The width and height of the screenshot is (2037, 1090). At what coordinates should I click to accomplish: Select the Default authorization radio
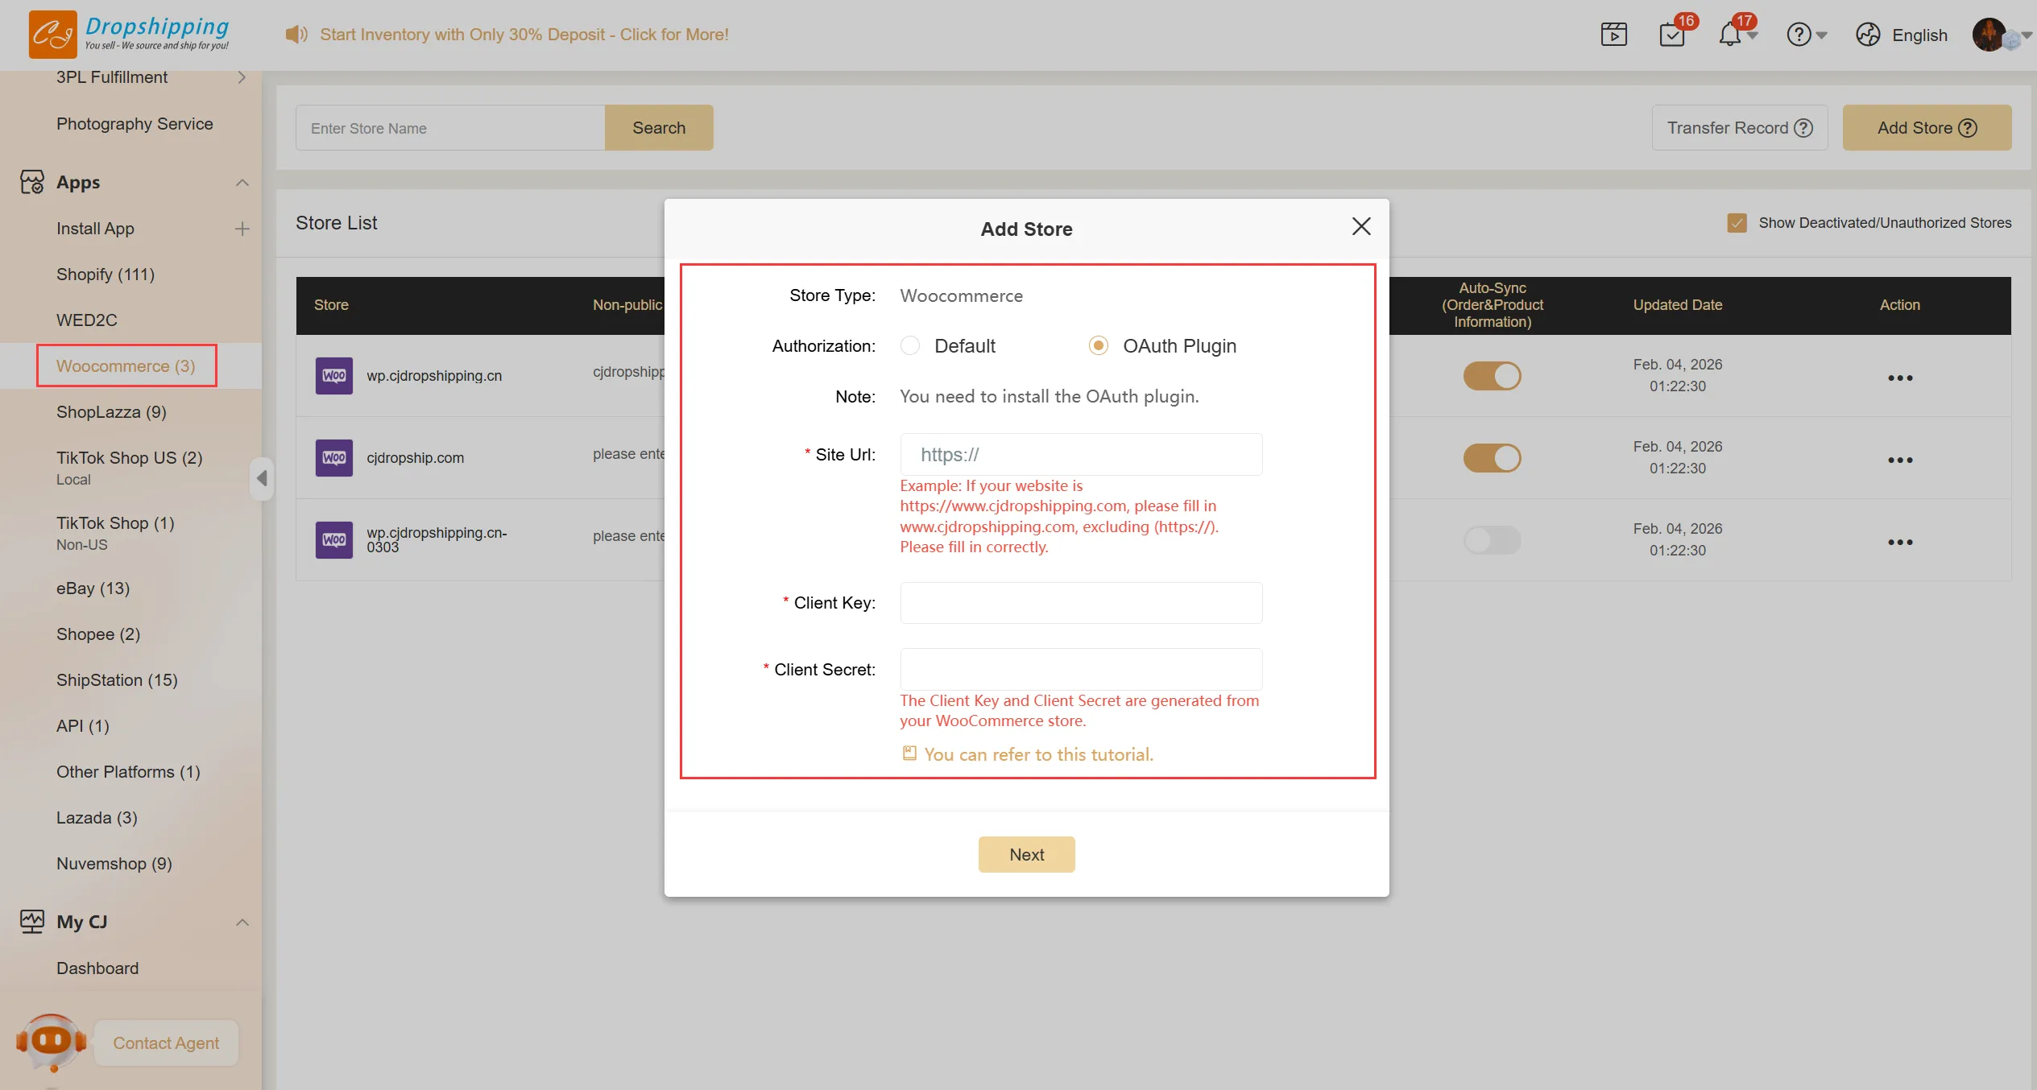tap(910, 346)
